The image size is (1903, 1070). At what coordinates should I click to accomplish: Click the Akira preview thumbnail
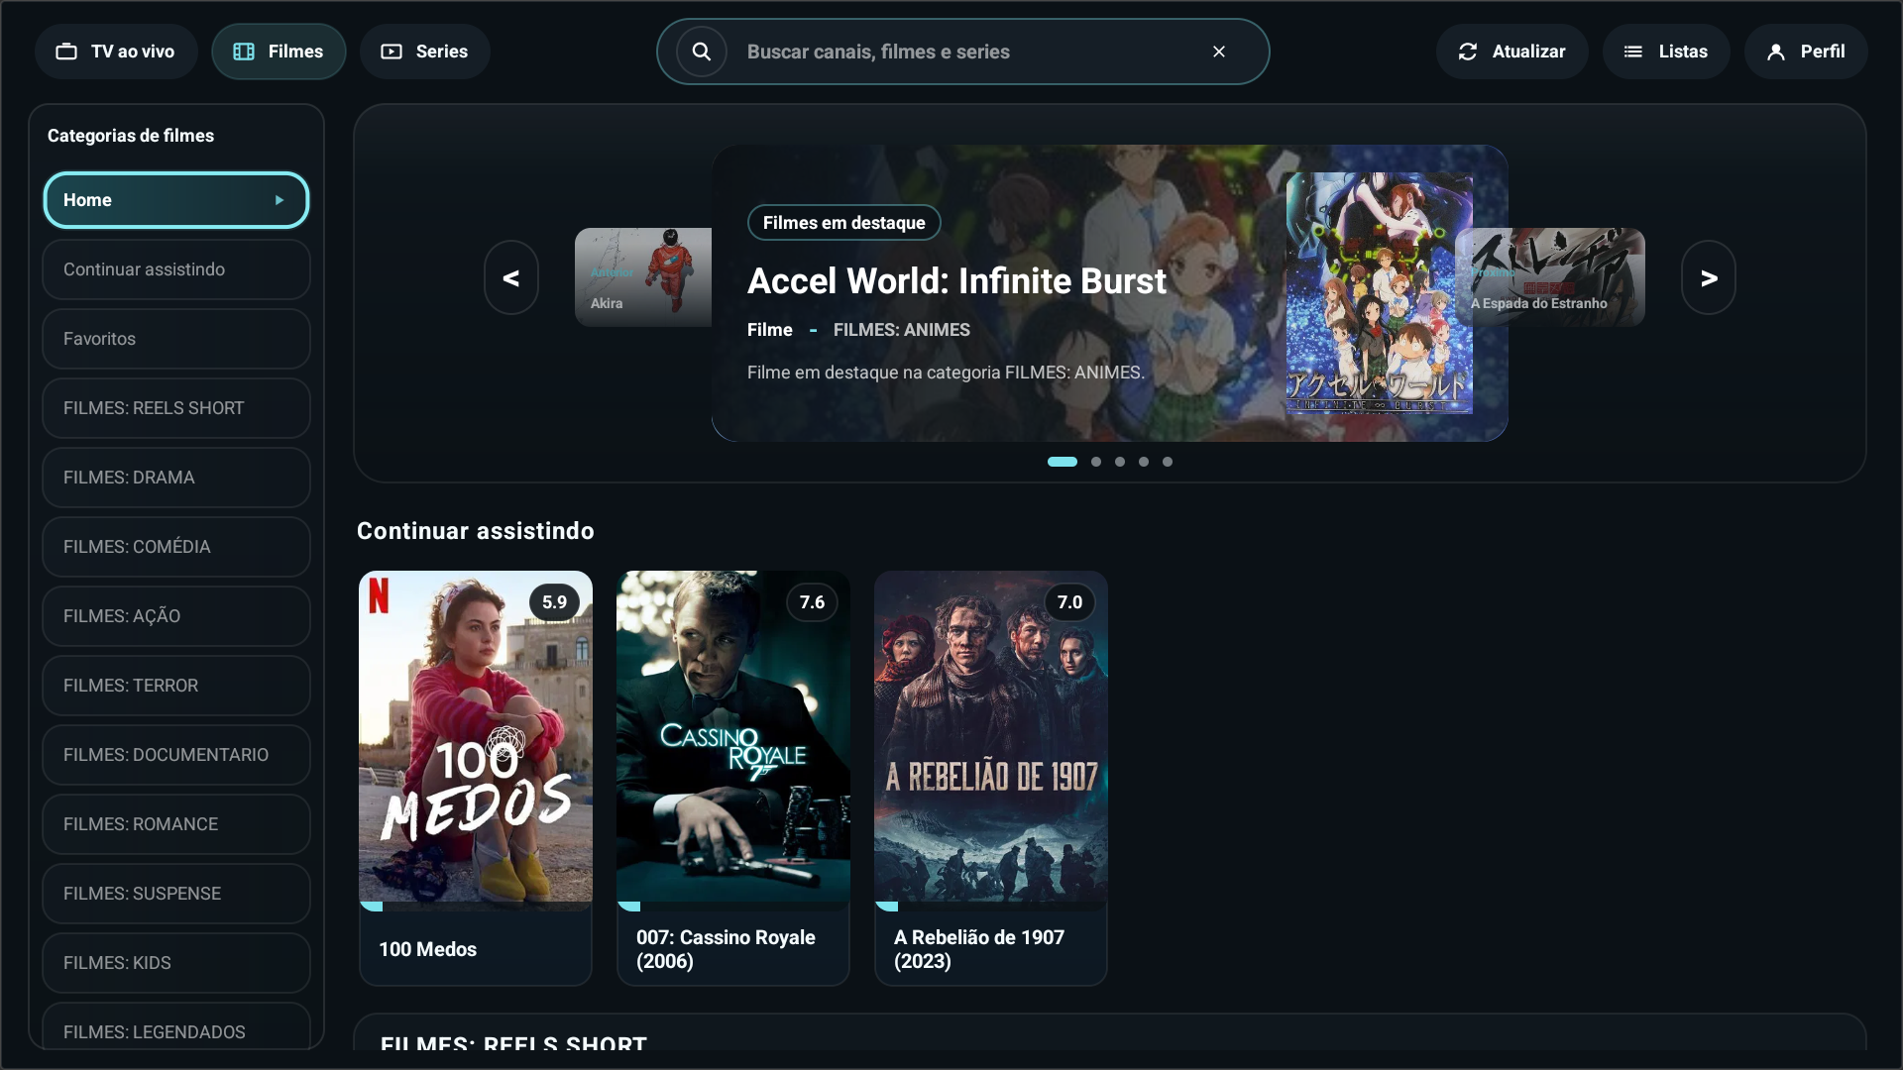coord(643,277)
